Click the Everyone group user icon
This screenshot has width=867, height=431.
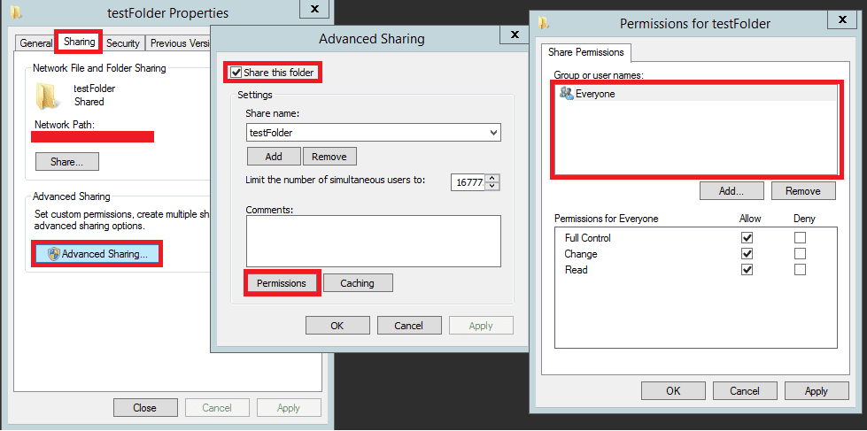tap(564, 93)
